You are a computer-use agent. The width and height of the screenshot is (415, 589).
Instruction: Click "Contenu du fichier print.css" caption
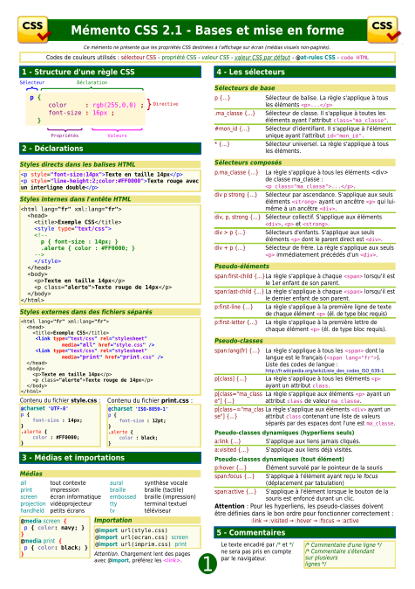[149, 400]
